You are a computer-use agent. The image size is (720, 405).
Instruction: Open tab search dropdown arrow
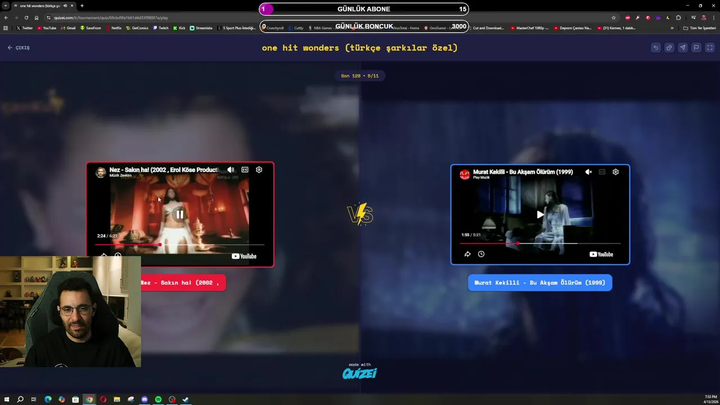[x=6, y=6]
